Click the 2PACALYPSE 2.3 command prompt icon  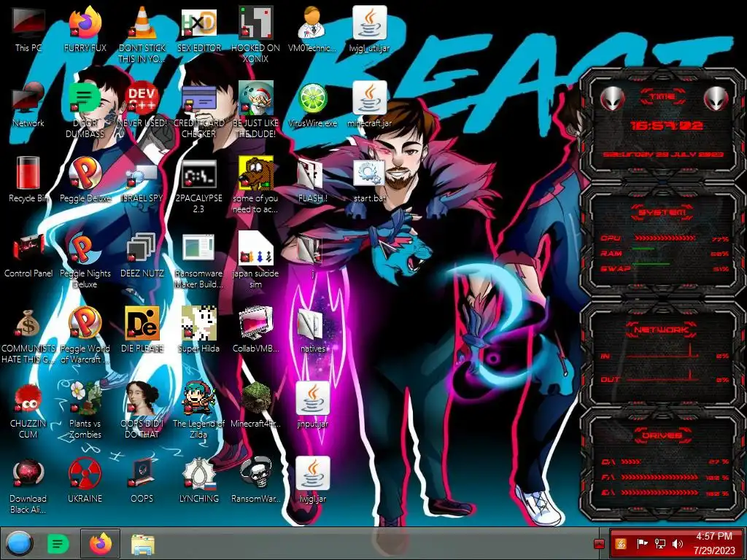tap(198, 184)
